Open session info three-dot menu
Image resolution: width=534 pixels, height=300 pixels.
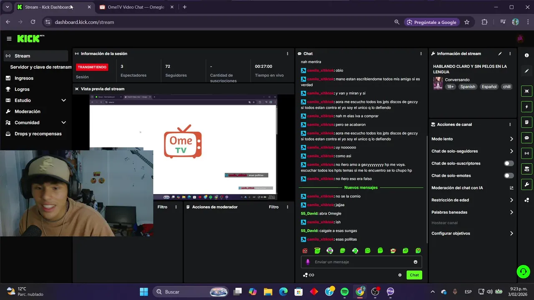click(x=287, y=54)
